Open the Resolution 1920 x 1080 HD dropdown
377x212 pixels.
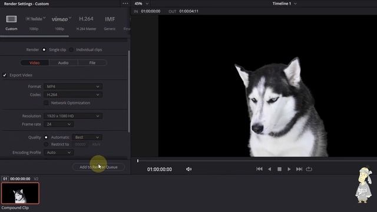click(x=73, y=116)
